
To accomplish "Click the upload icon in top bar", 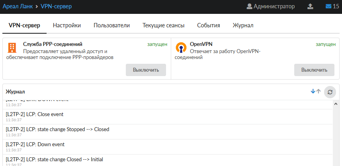I will click(x=310, y=6).
